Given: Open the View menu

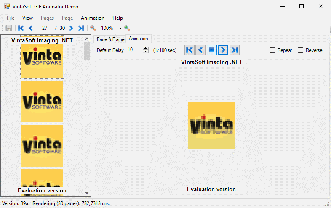Looking at the screenshot, I should [x=27, y=18].
